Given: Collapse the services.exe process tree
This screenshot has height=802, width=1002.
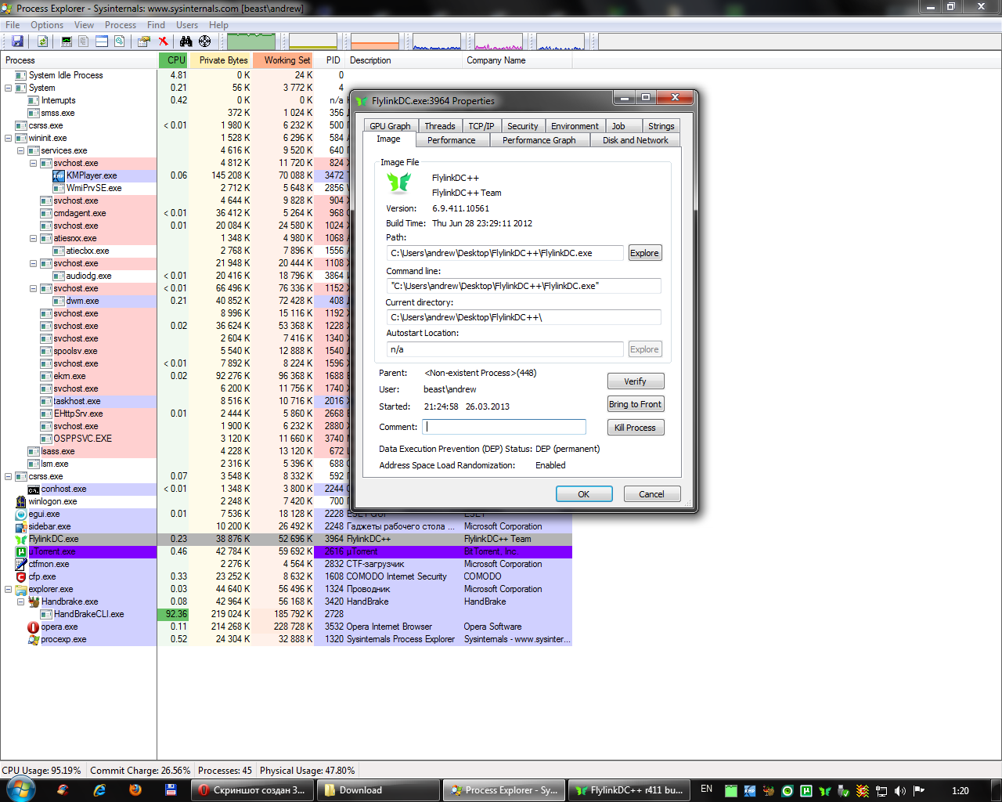Looking at the screenshot, I should (21, 150).
